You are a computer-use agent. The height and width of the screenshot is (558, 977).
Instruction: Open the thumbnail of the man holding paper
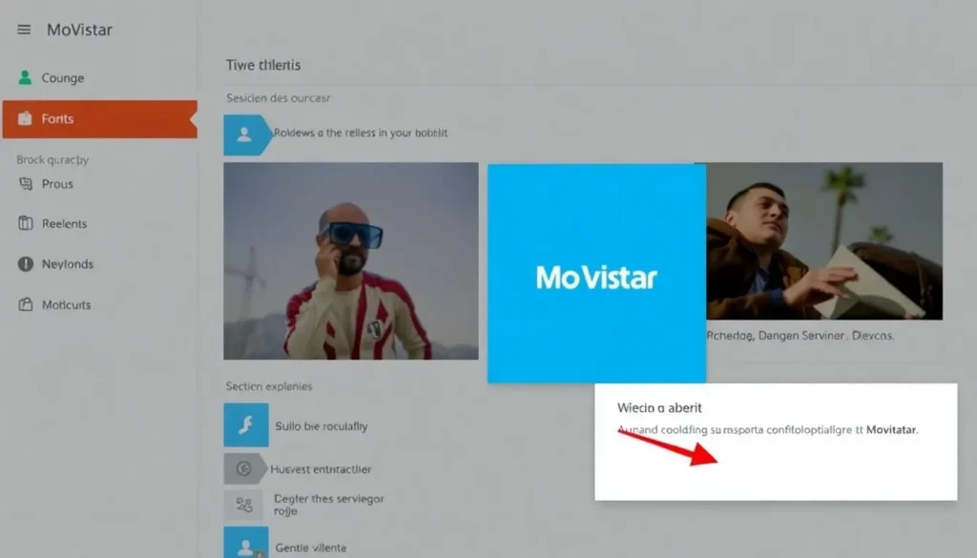[824, 241]
